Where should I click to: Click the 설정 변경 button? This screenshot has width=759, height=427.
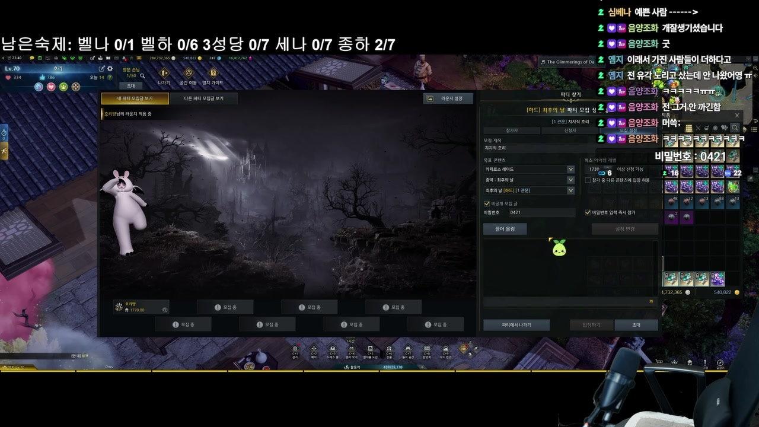[x=625, y=229]
